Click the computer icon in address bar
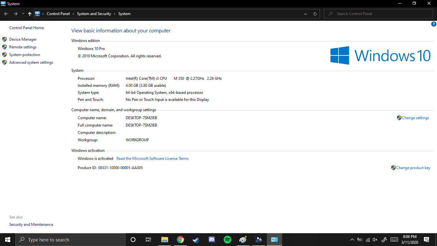This screenshot has height=246, width=437. click(x=37, y=14)
